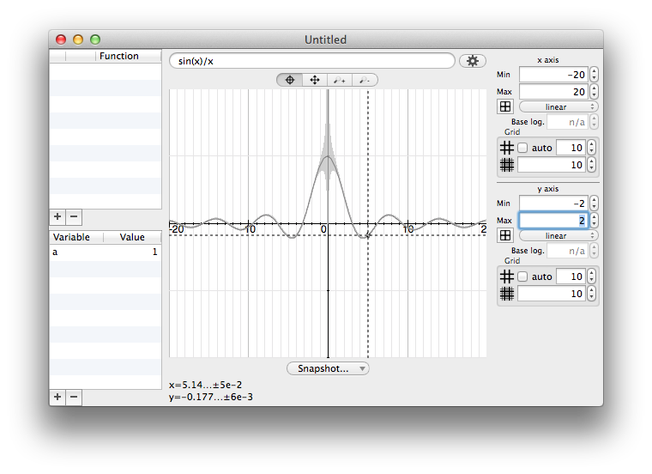Open x axis linear scale dropdown
Viewport: 652px width, 474px height.
coord(558,107)
